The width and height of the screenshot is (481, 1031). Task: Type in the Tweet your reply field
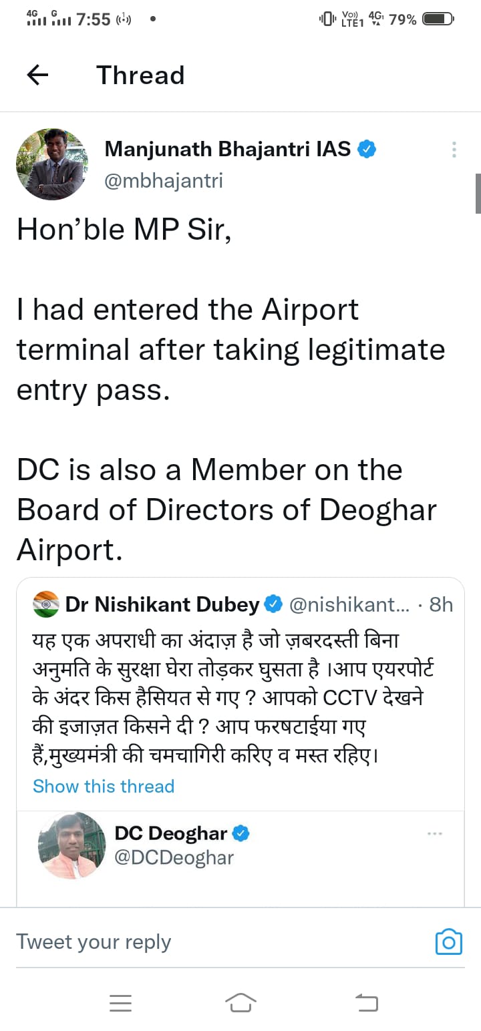click(200, 942)
